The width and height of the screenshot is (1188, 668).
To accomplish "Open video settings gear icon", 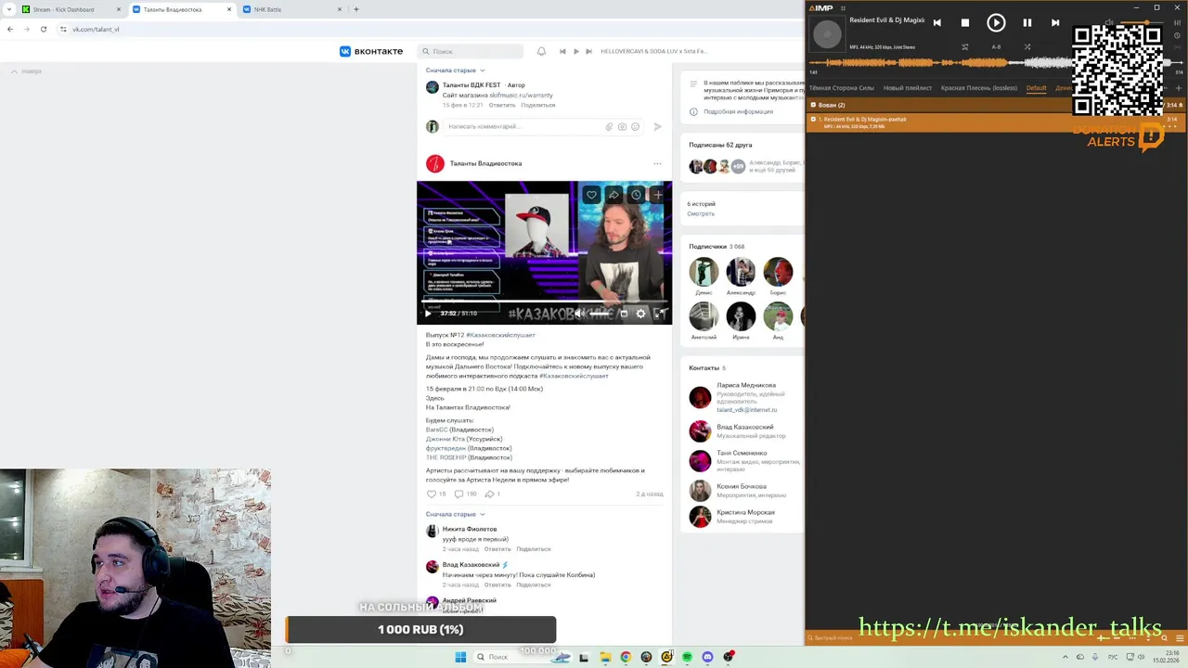I will point(640,314).
